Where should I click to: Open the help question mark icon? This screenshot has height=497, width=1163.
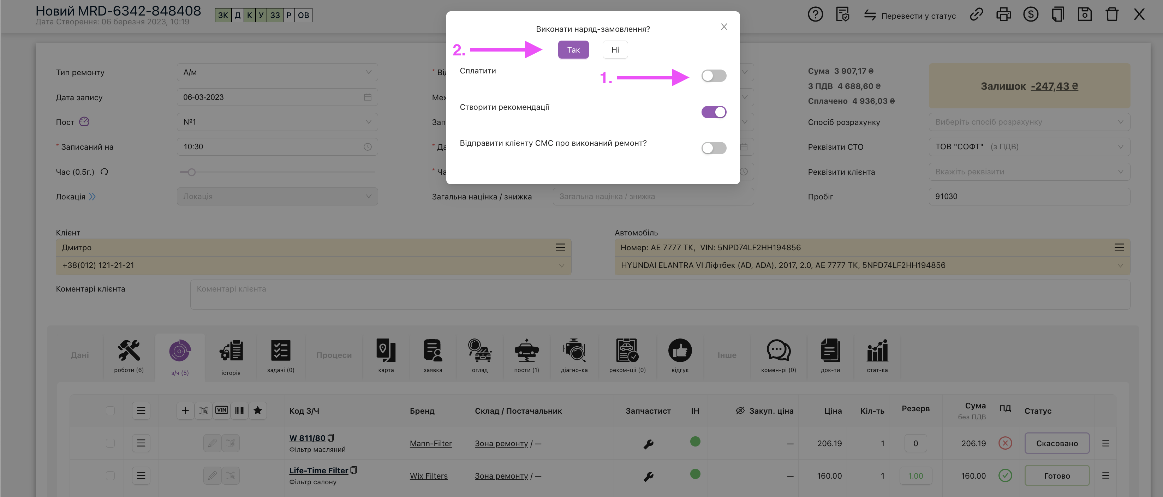(x=815, y=15)
